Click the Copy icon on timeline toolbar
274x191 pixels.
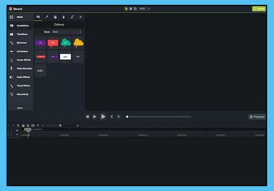pos(23,125)
